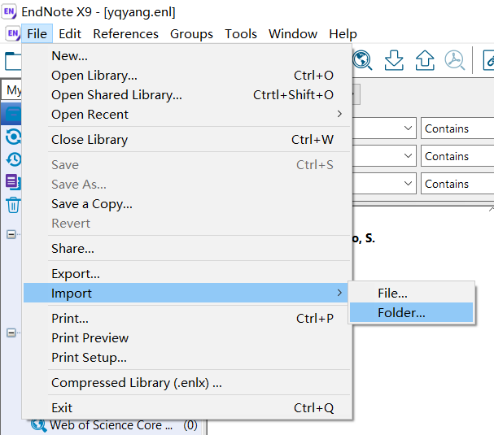Image resolution: width=494 pixels, height=435 pixels.
Task: Choose Compressed Library (.enlx) ... entry
Action: (187, 383)
